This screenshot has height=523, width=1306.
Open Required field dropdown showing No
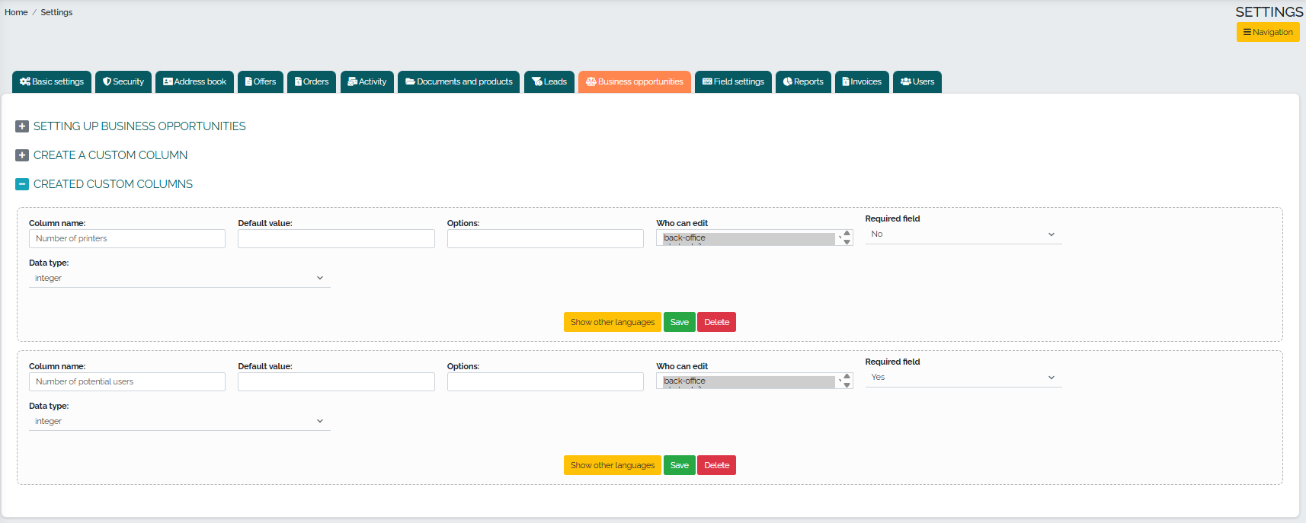[963, 234]
